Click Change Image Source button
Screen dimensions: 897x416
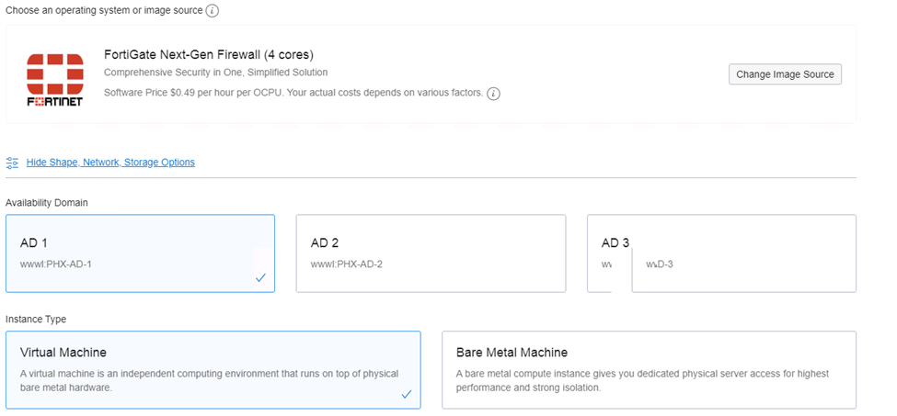click(x=785, y=74)
